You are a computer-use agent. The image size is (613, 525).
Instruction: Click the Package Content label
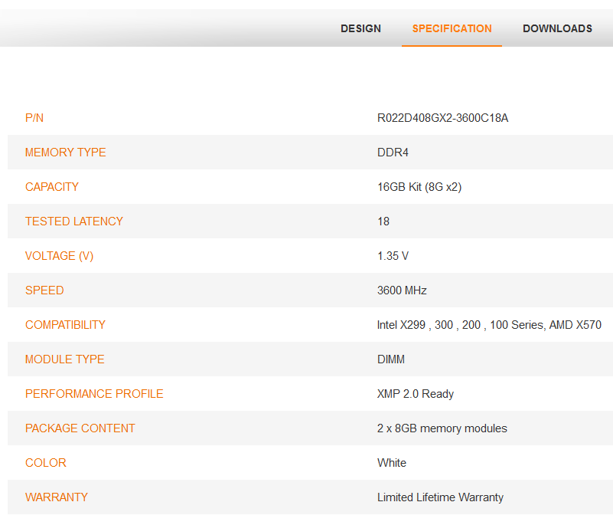80,428
